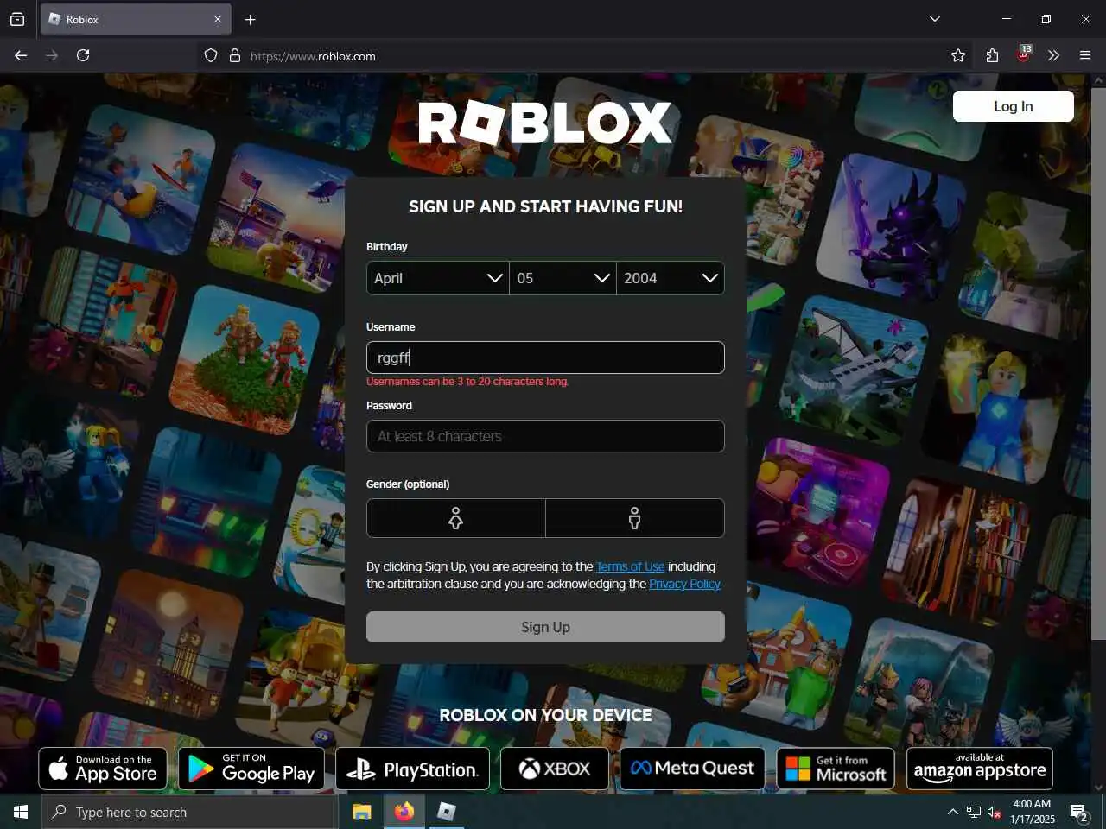
Task: Open the XBOX badge
Action: coord(555,769)
